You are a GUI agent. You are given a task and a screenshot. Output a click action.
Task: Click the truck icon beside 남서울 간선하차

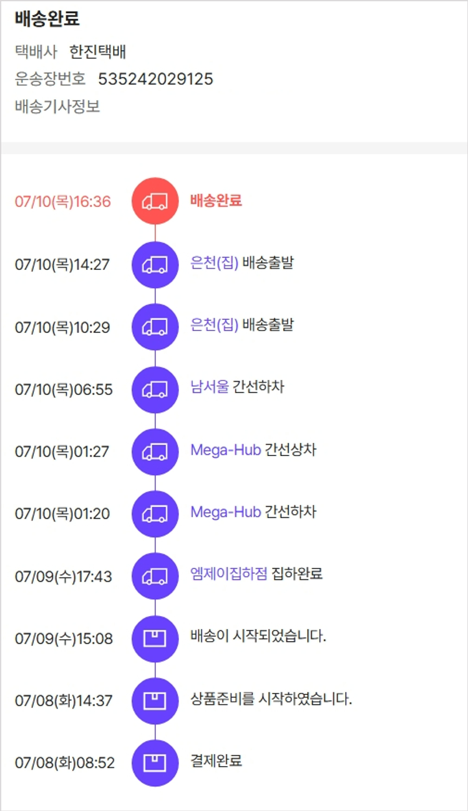[155, 389]
